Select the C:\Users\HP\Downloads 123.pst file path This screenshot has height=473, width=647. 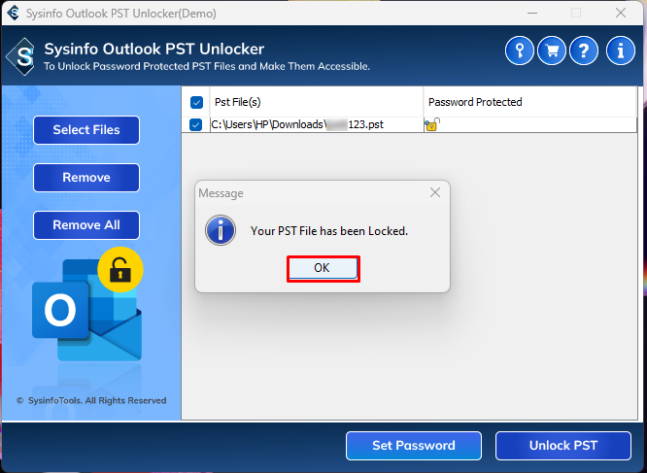[296, 125]
